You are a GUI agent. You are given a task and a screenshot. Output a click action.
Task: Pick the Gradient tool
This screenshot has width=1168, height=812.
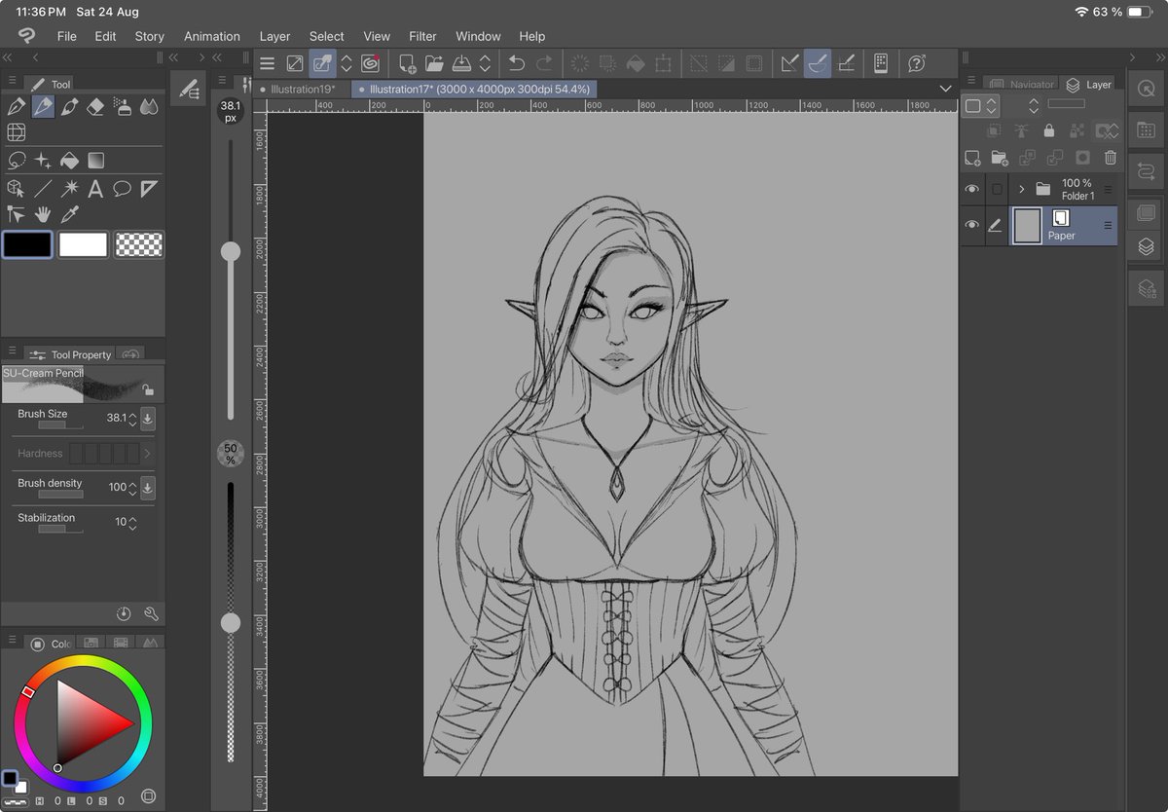[x=95, y=161]
